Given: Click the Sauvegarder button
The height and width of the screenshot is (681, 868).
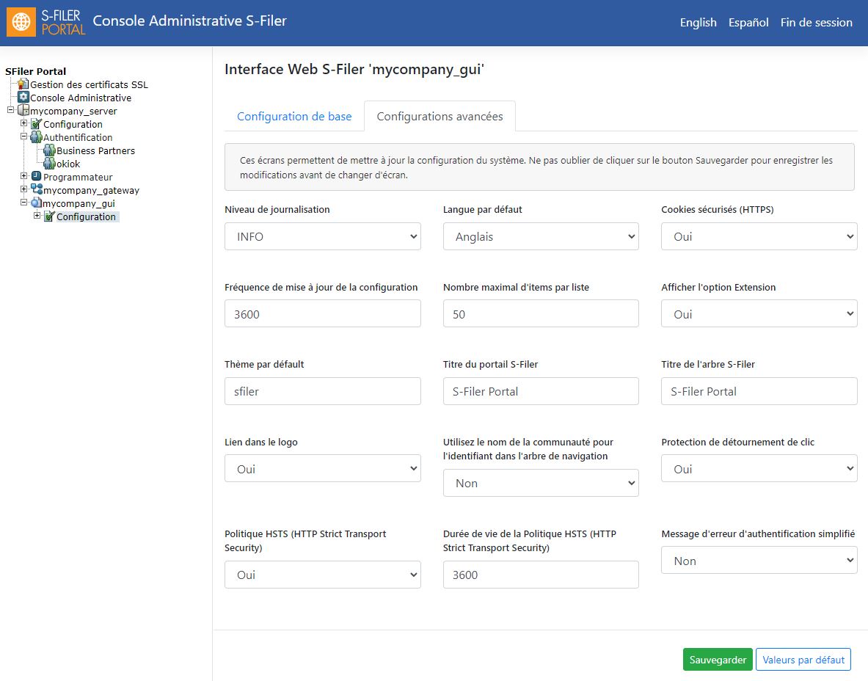Looking at the screenshot, I should tap(718, 660).
